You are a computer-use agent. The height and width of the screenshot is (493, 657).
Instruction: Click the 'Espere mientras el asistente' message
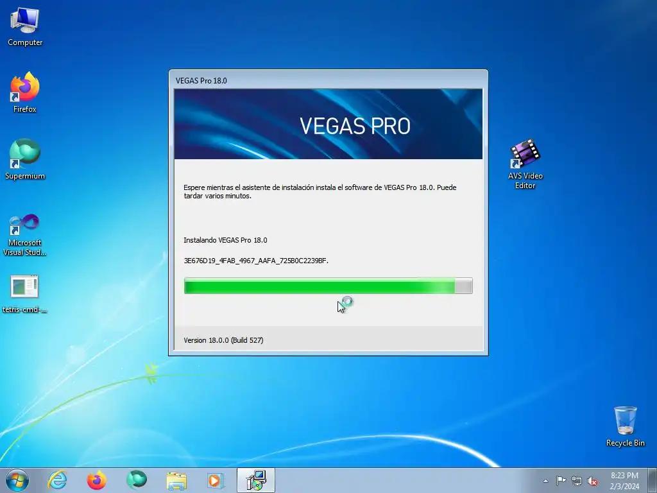click(320, 191)
